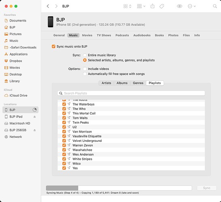The height and width of the screenshot is (202, 221).
Task: Click the iPhone device image
Action: [51, 22]
